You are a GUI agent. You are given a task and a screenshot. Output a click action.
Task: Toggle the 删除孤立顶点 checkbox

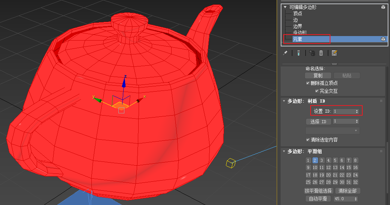308,83
